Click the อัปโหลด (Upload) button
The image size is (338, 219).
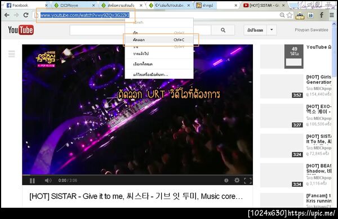tap(255, 30)
